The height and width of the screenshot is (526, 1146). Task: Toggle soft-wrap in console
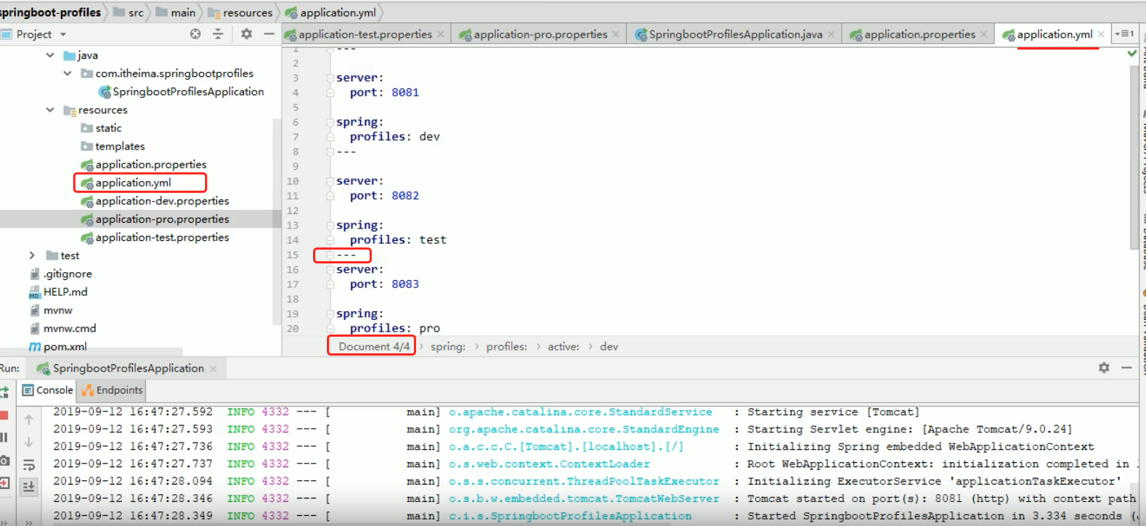pos(29,464)
